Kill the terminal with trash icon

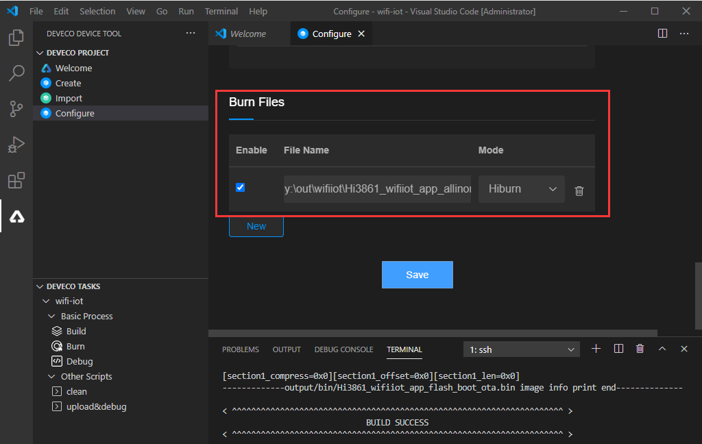(x=640, y=349)
